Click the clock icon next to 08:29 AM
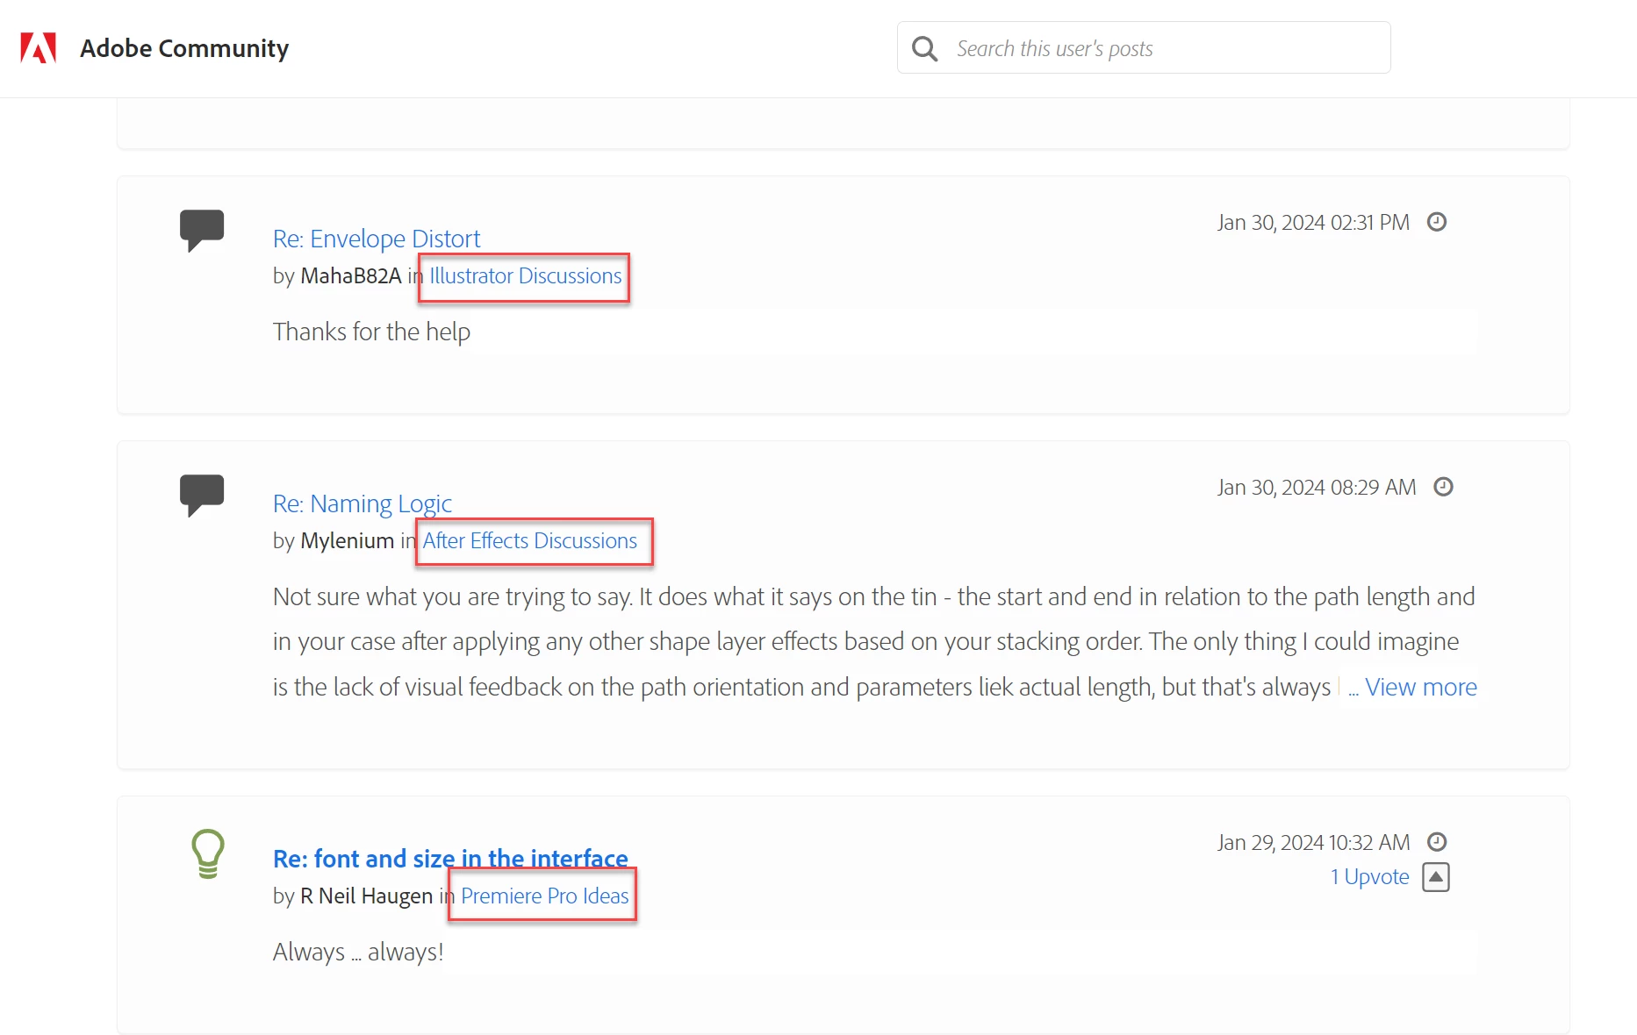1637x1035 pixels. 1443,487
